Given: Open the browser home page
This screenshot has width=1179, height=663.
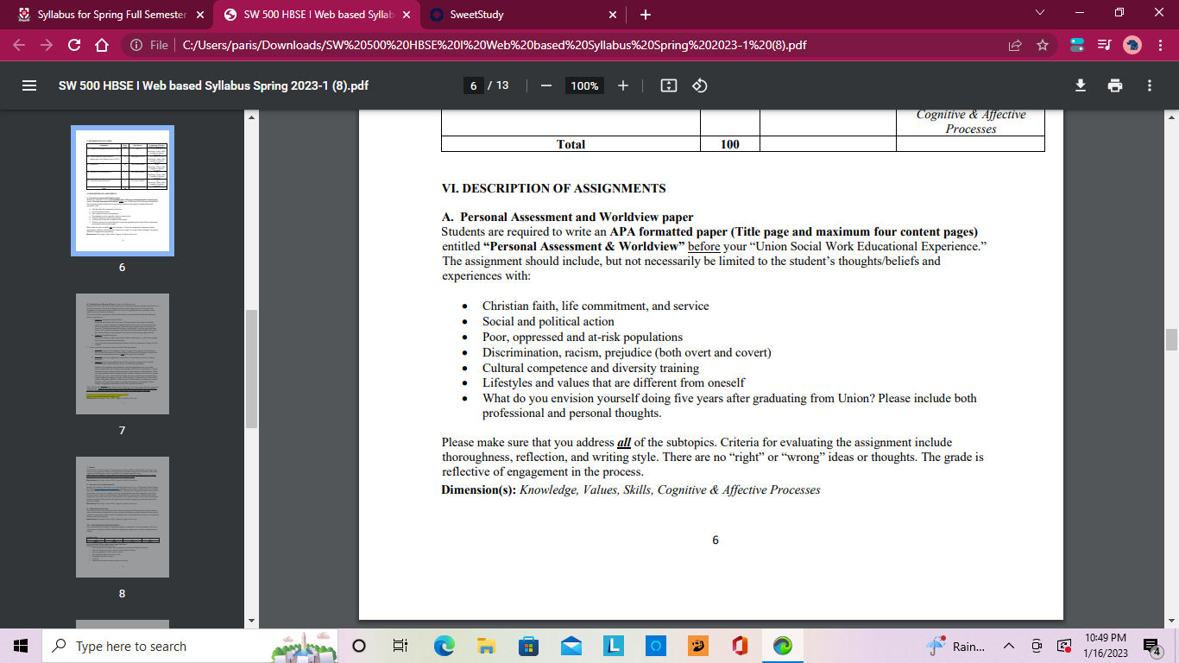Looking at the screenshot, I should tap(102, 45).
